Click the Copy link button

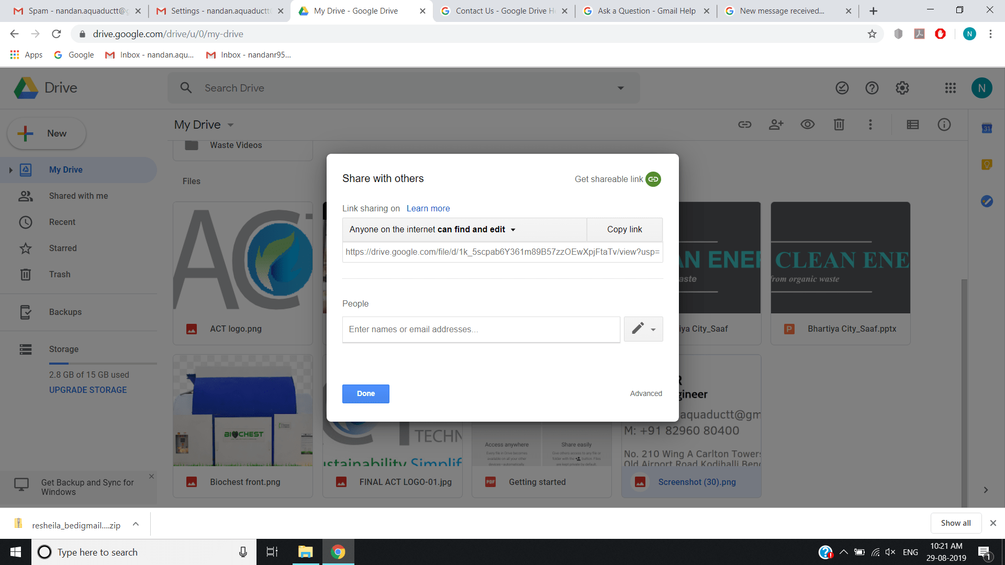pos(624,230)
